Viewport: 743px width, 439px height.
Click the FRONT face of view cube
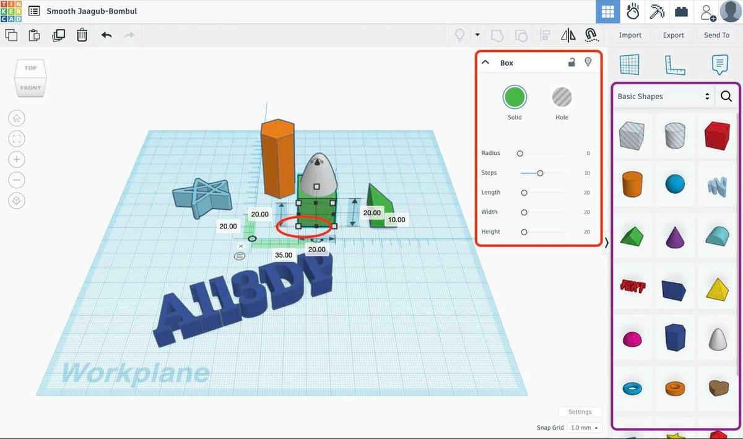coord(30,87)
